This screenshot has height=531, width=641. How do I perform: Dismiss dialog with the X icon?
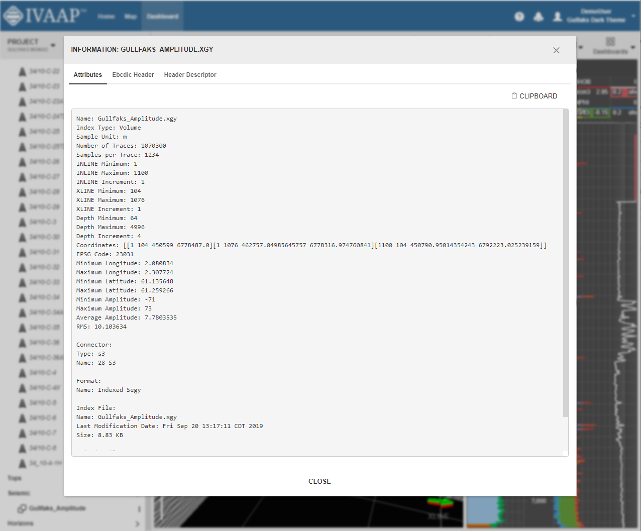(556, 50)
